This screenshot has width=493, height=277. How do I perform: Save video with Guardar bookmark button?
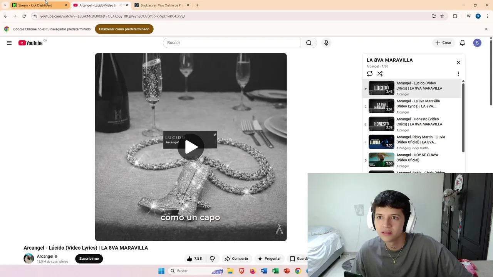(x=298, y=259)
